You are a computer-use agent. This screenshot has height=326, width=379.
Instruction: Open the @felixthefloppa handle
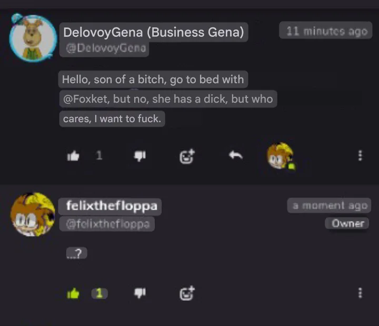click(108, 224)
